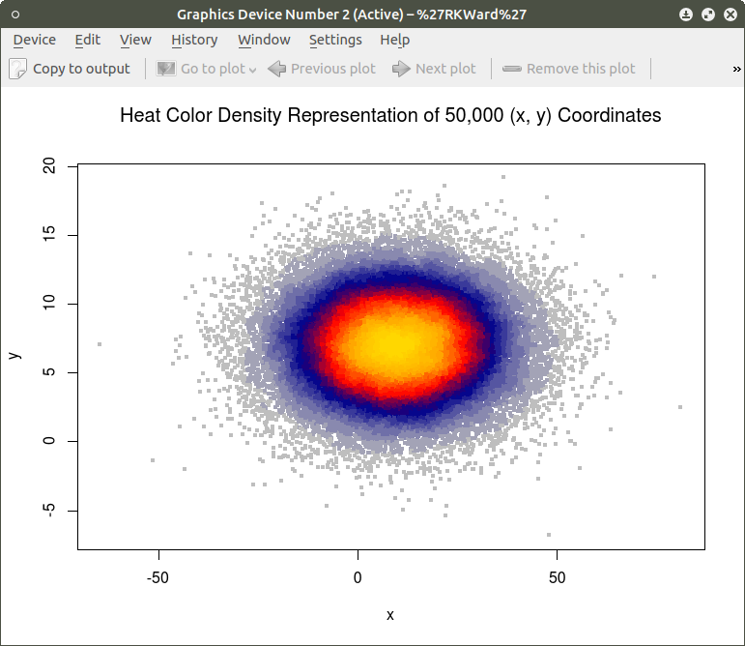Maximize the graphics device window
Viewport: 745px width, 646px height.
[707, 15]
